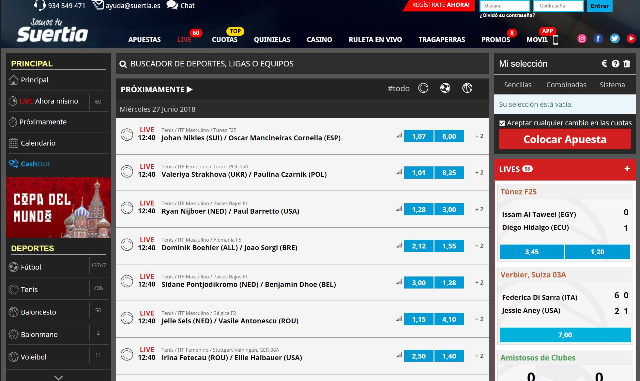Open the YouTube icon in header
This screenshot has width=640, height=381.
coord(631,39)
